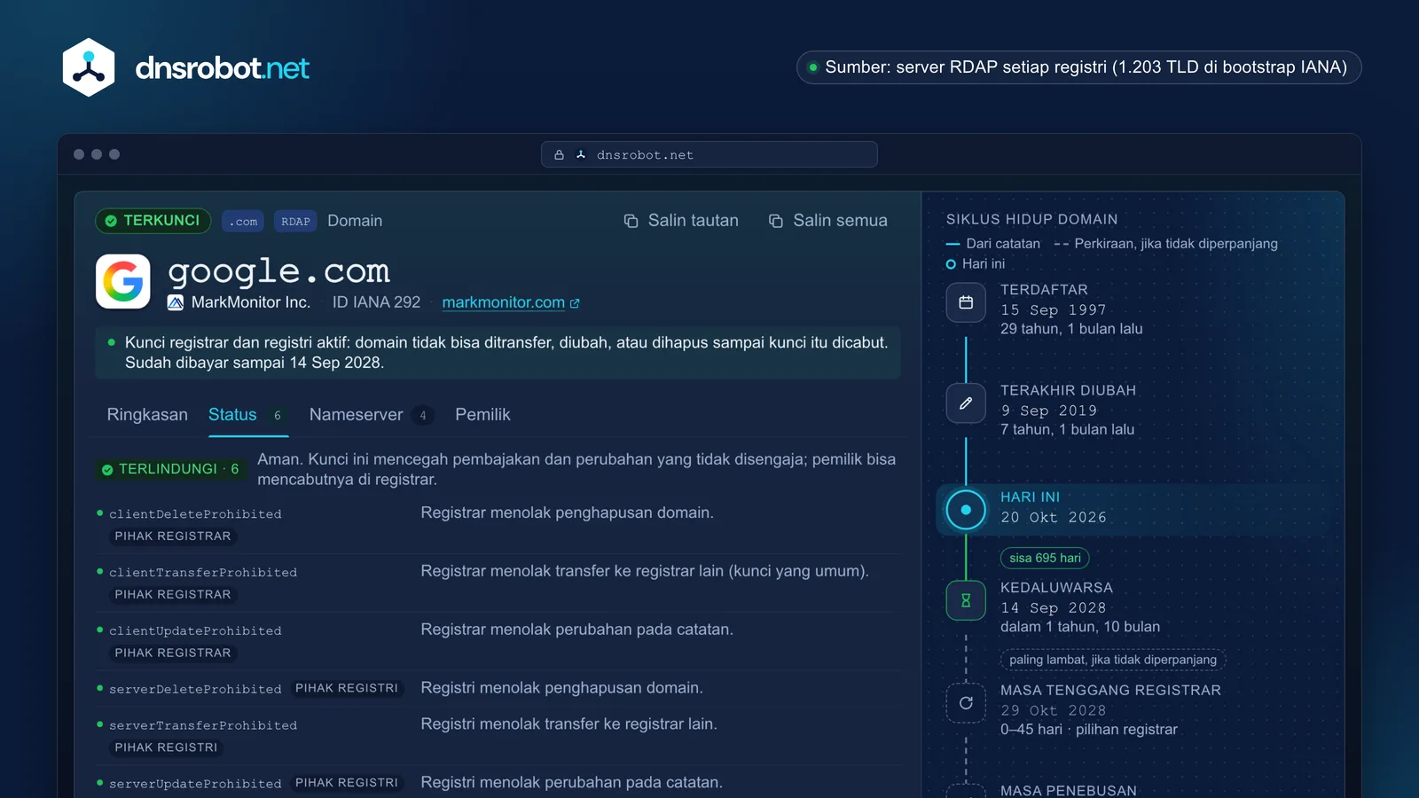The height and width of the screenshot is (798, 1419).
Task: Click the MarkMonitor registrar logo icon
Action: 176,302
